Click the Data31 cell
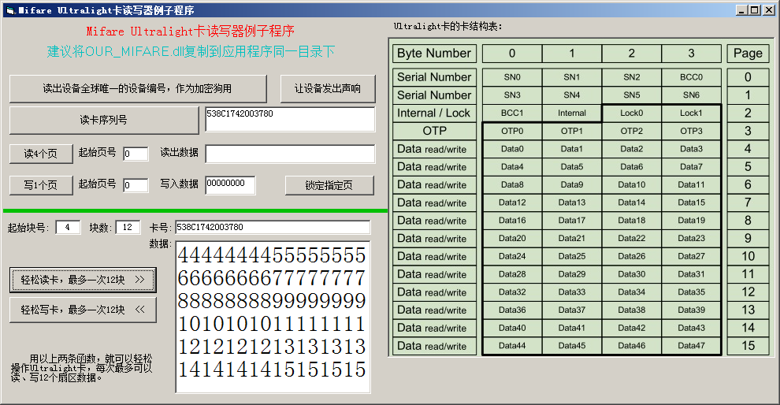Image resolution: width=780 pixels, height=405 pixels. (x=692, y=274)
